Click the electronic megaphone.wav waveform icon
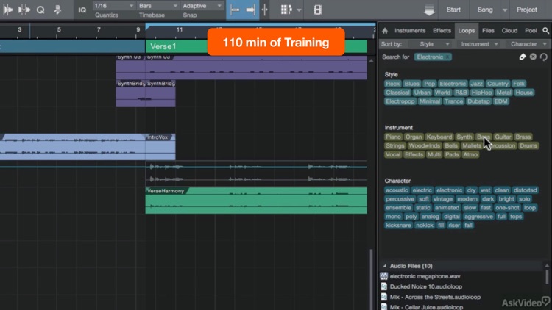 (383, 276)
